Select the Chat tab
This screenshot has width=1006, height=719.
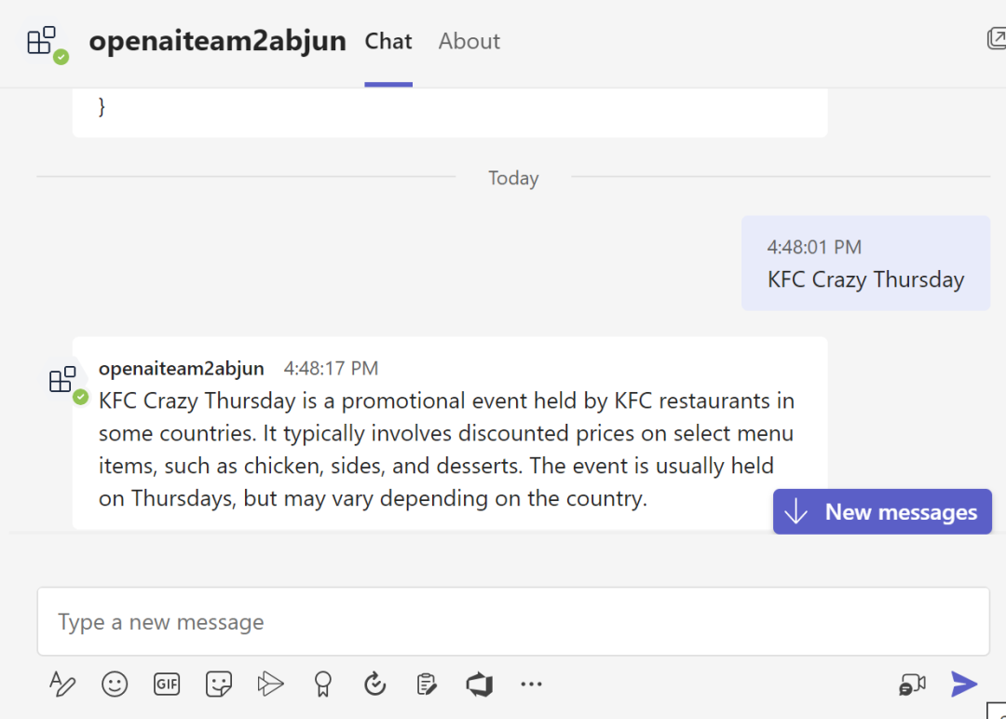(388, 41)
